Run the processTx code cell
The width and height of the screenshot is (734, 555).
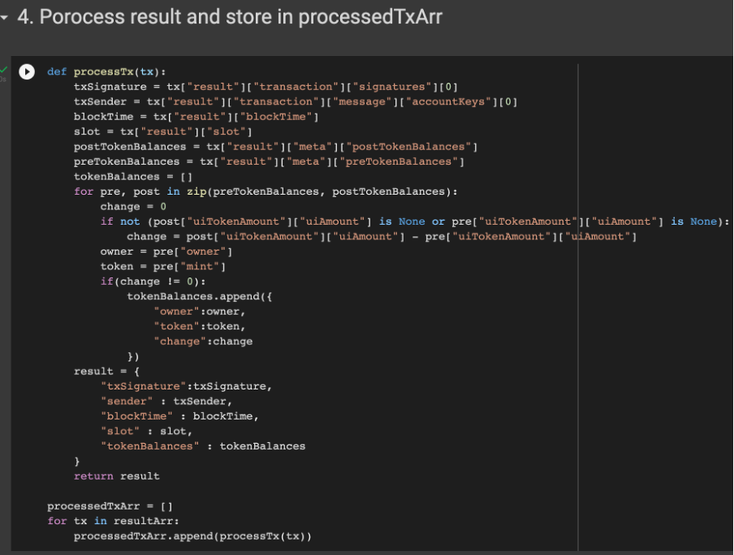click(x=27, y=71)
